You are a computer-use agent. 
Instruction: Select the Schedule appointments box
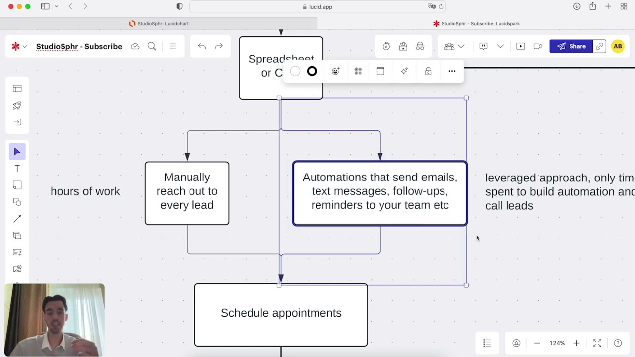pyautogui.click(x=281, y=315)
